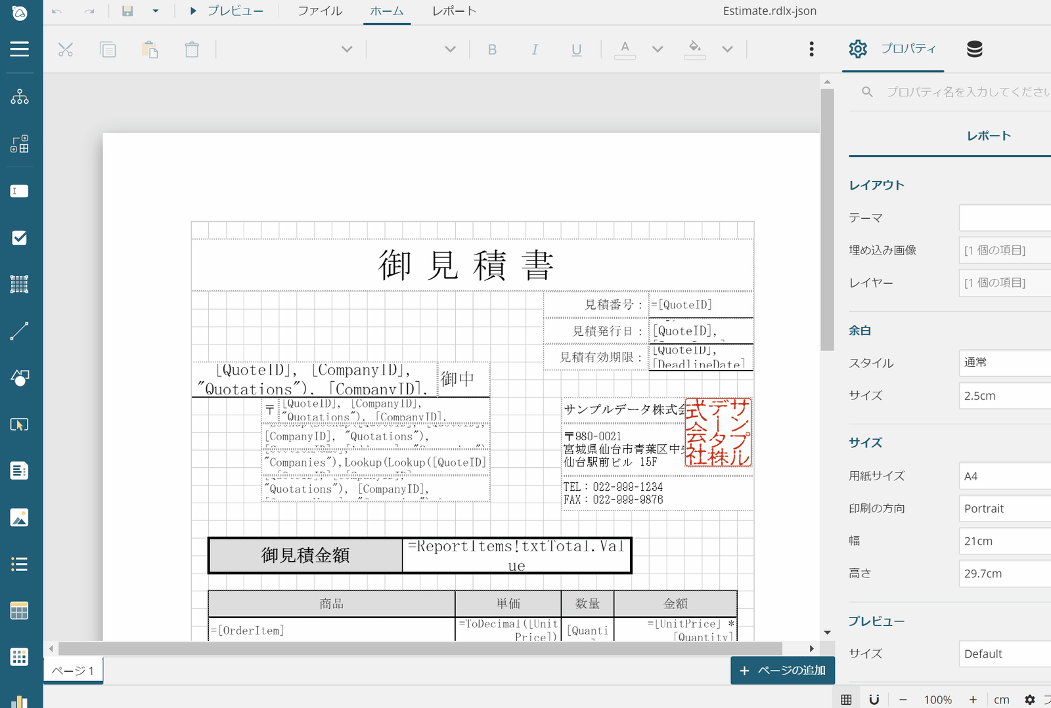The image size is (1051, 708).
Task: Select the CheckBox report item tool
Action: tap(20, 238)
